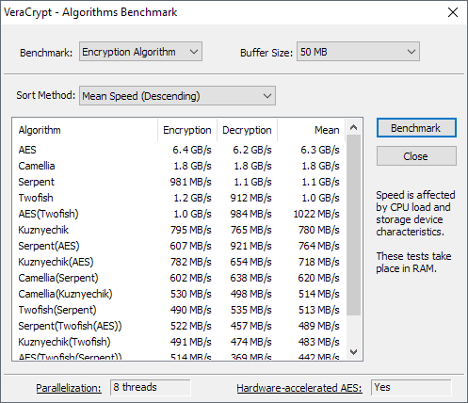The height and width of the screenshot is (403, 468).
Task: Click AES encryption speed 6.4 GB/s
Action: (x=192, y=150)
